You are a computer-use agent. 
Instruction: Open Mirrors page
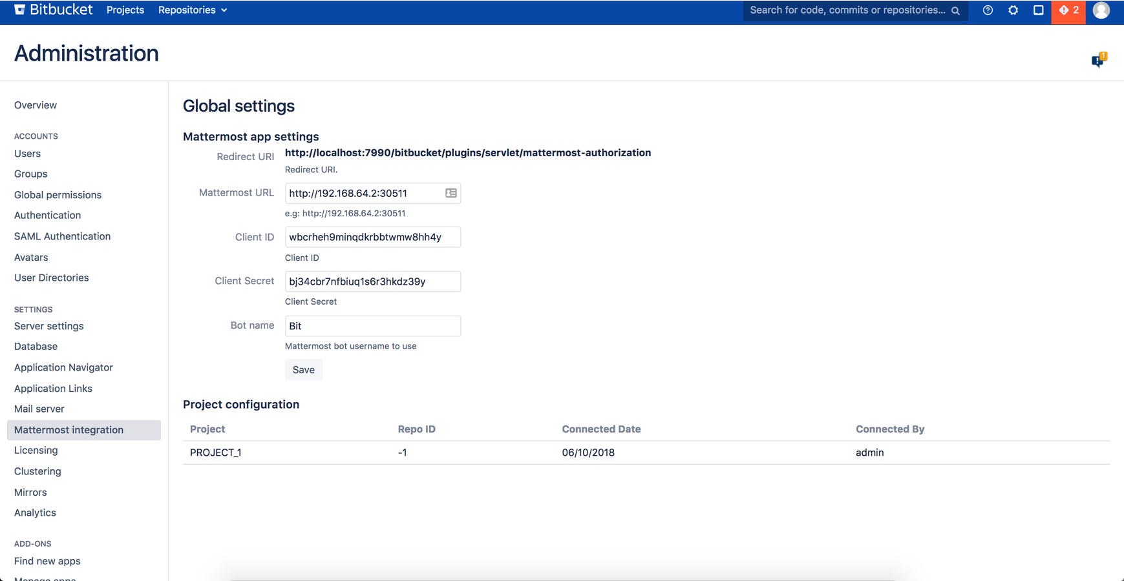[30, 492]
